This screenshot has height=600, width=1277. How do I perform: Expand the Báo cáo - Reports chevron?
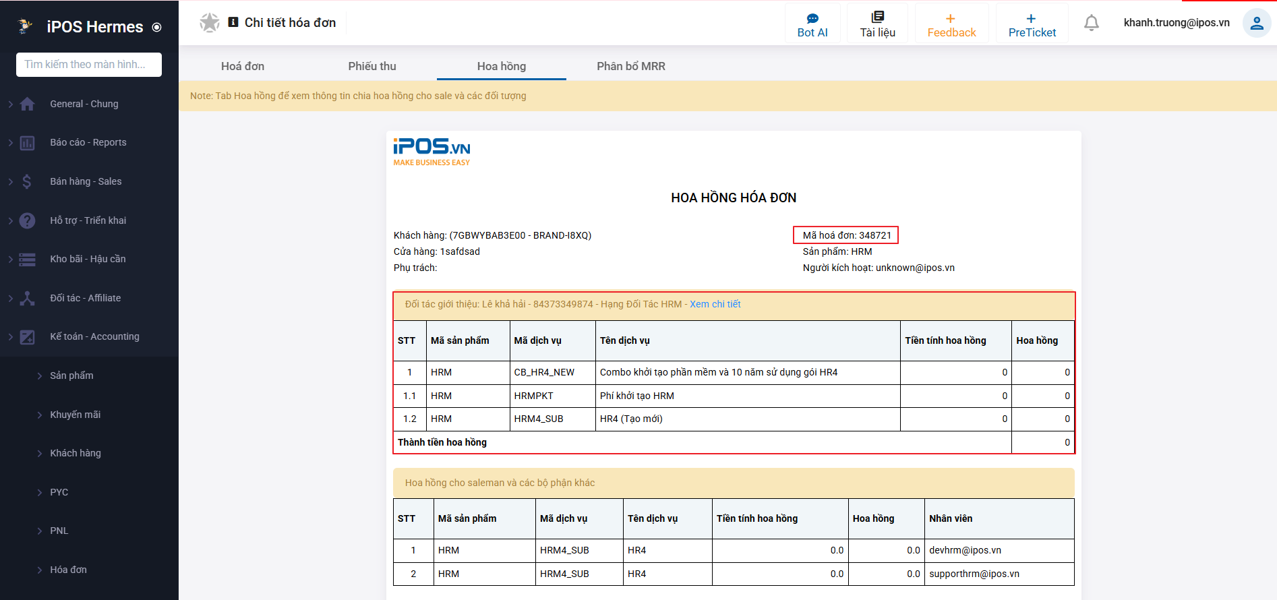click(10, 143)
